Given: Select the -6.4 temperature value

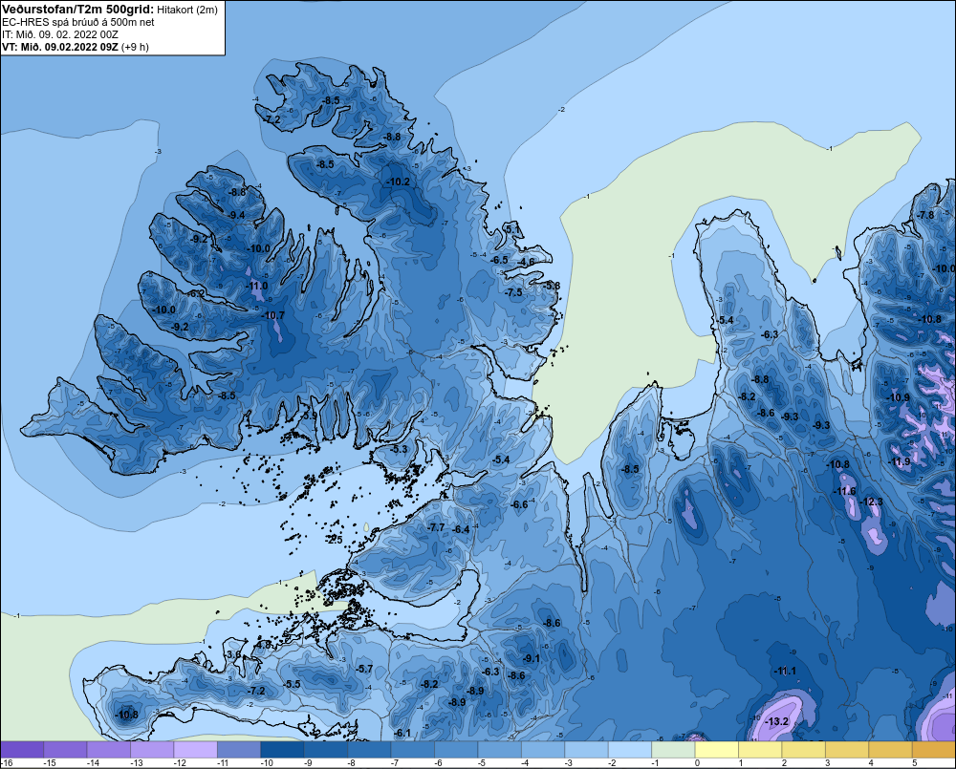Looking at the screenshot, I should pyautogui.click(x=461, y=529).
